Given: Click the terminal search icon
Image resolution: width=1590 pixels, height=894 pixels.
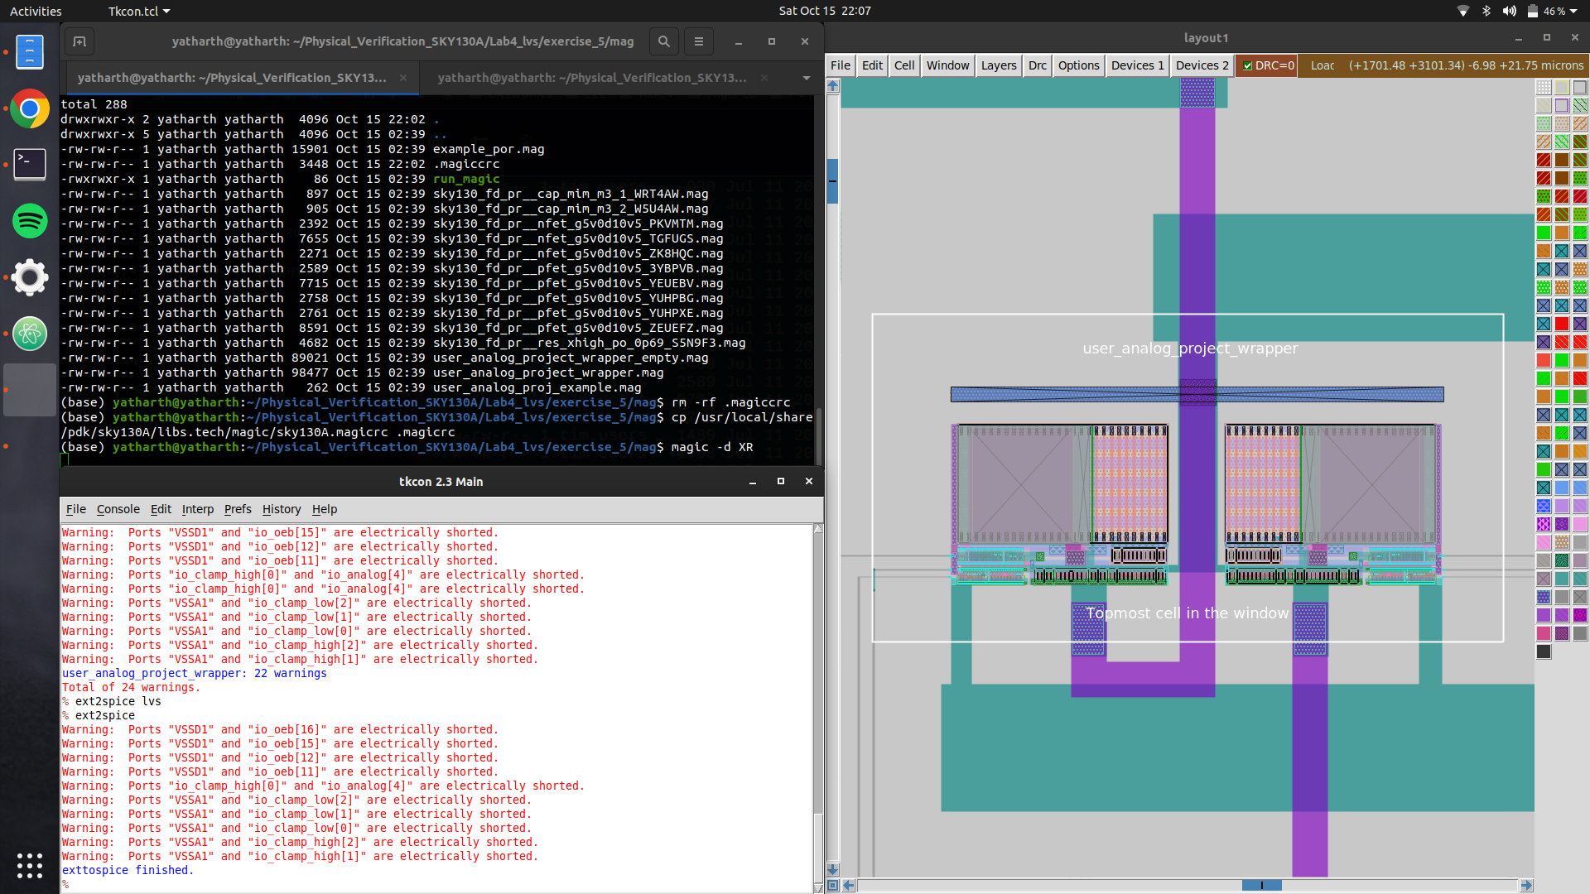Looking at the screenshot, I should click(664, 41).
